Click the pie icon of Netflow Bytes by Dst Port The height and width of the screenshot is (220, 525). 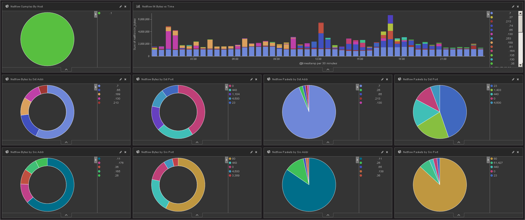(x=138, y=79)
